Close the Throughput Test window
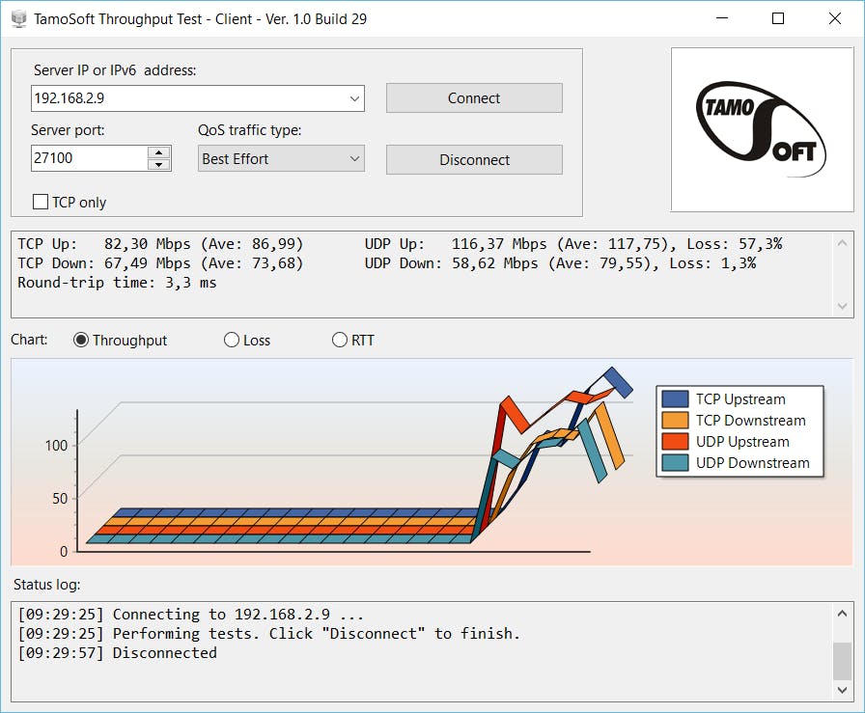This screenshot has width=865, height=713. 835,18
